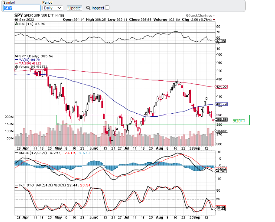Open the Period dropdown set to Daily
The image size is (275, 222).
[53, 8]
